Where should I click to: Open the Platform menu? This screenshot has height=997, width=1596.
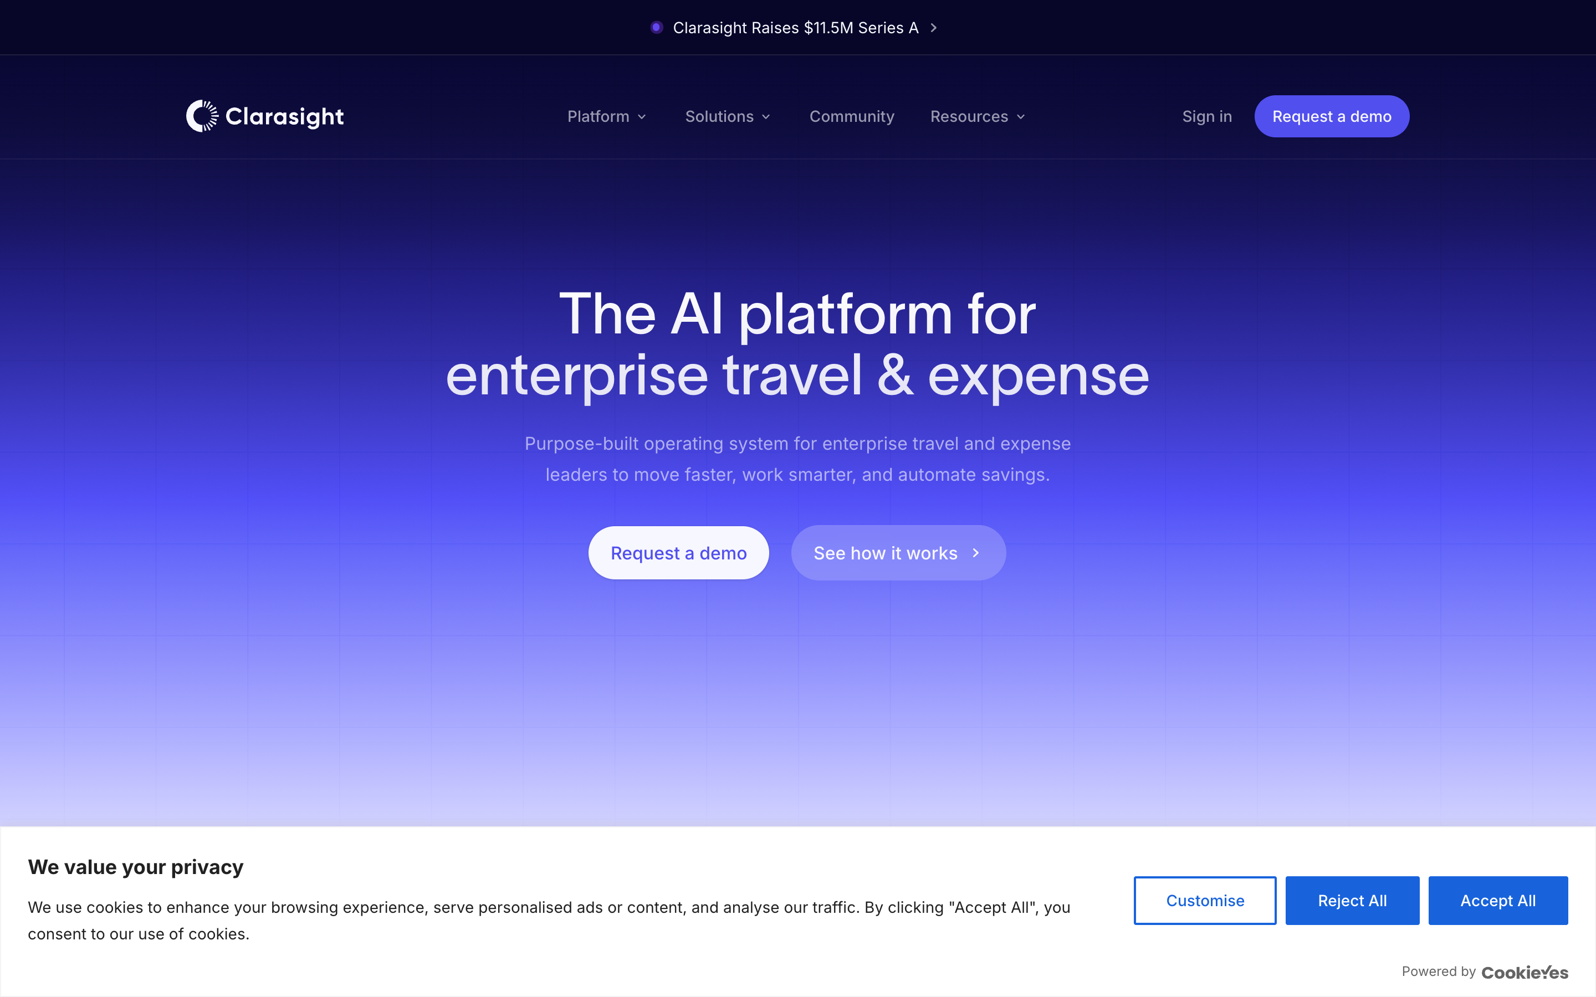click(607, 117)
